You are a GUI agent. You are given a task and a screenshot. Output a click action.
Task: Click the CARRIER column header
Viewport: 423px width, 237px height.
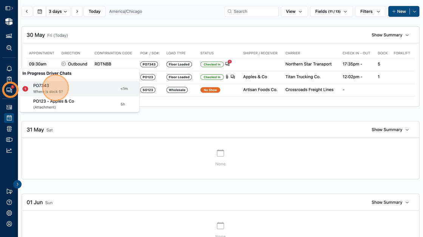pos(293,53)
